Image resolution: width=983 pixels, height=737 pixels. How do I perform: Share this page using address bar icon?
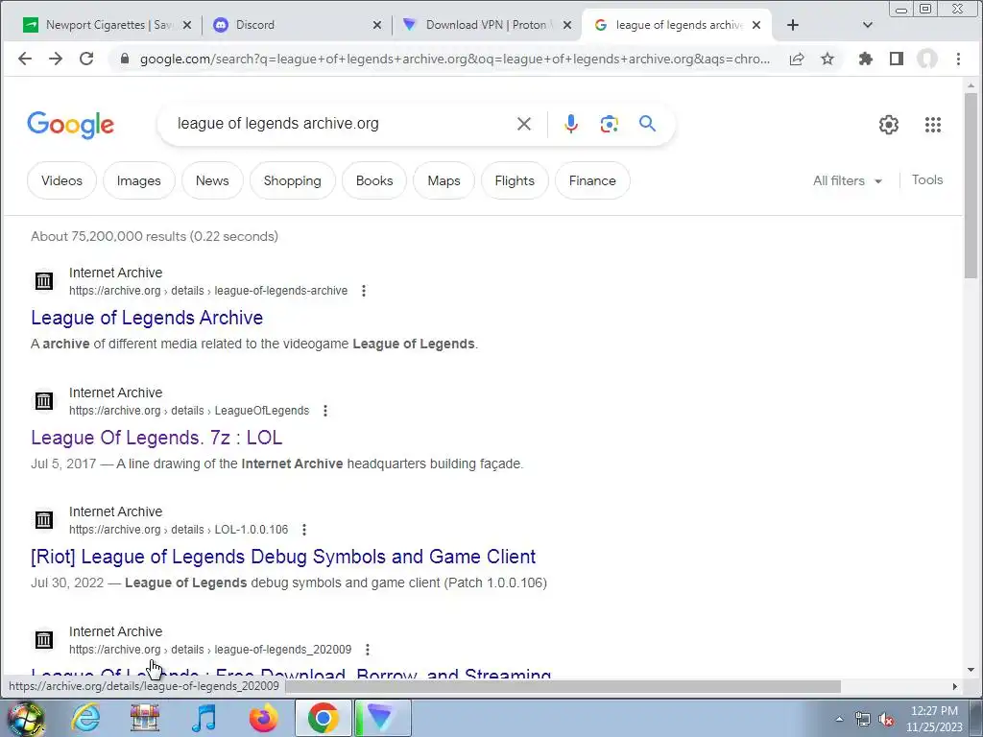tap(797, 59)
